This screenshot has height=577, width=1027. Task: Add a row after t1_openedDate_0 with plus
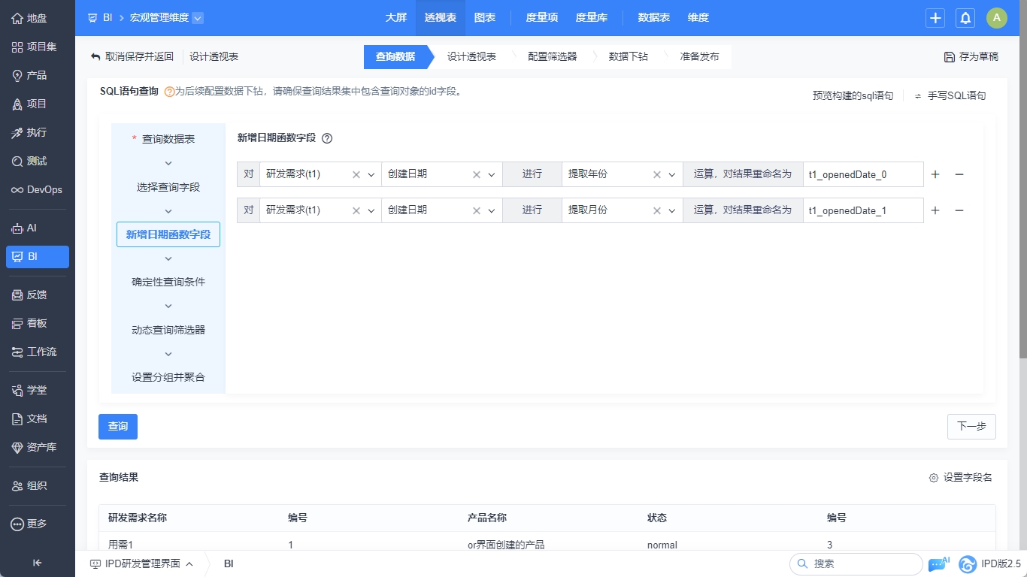pyautogui.click(x=935, y=174)
